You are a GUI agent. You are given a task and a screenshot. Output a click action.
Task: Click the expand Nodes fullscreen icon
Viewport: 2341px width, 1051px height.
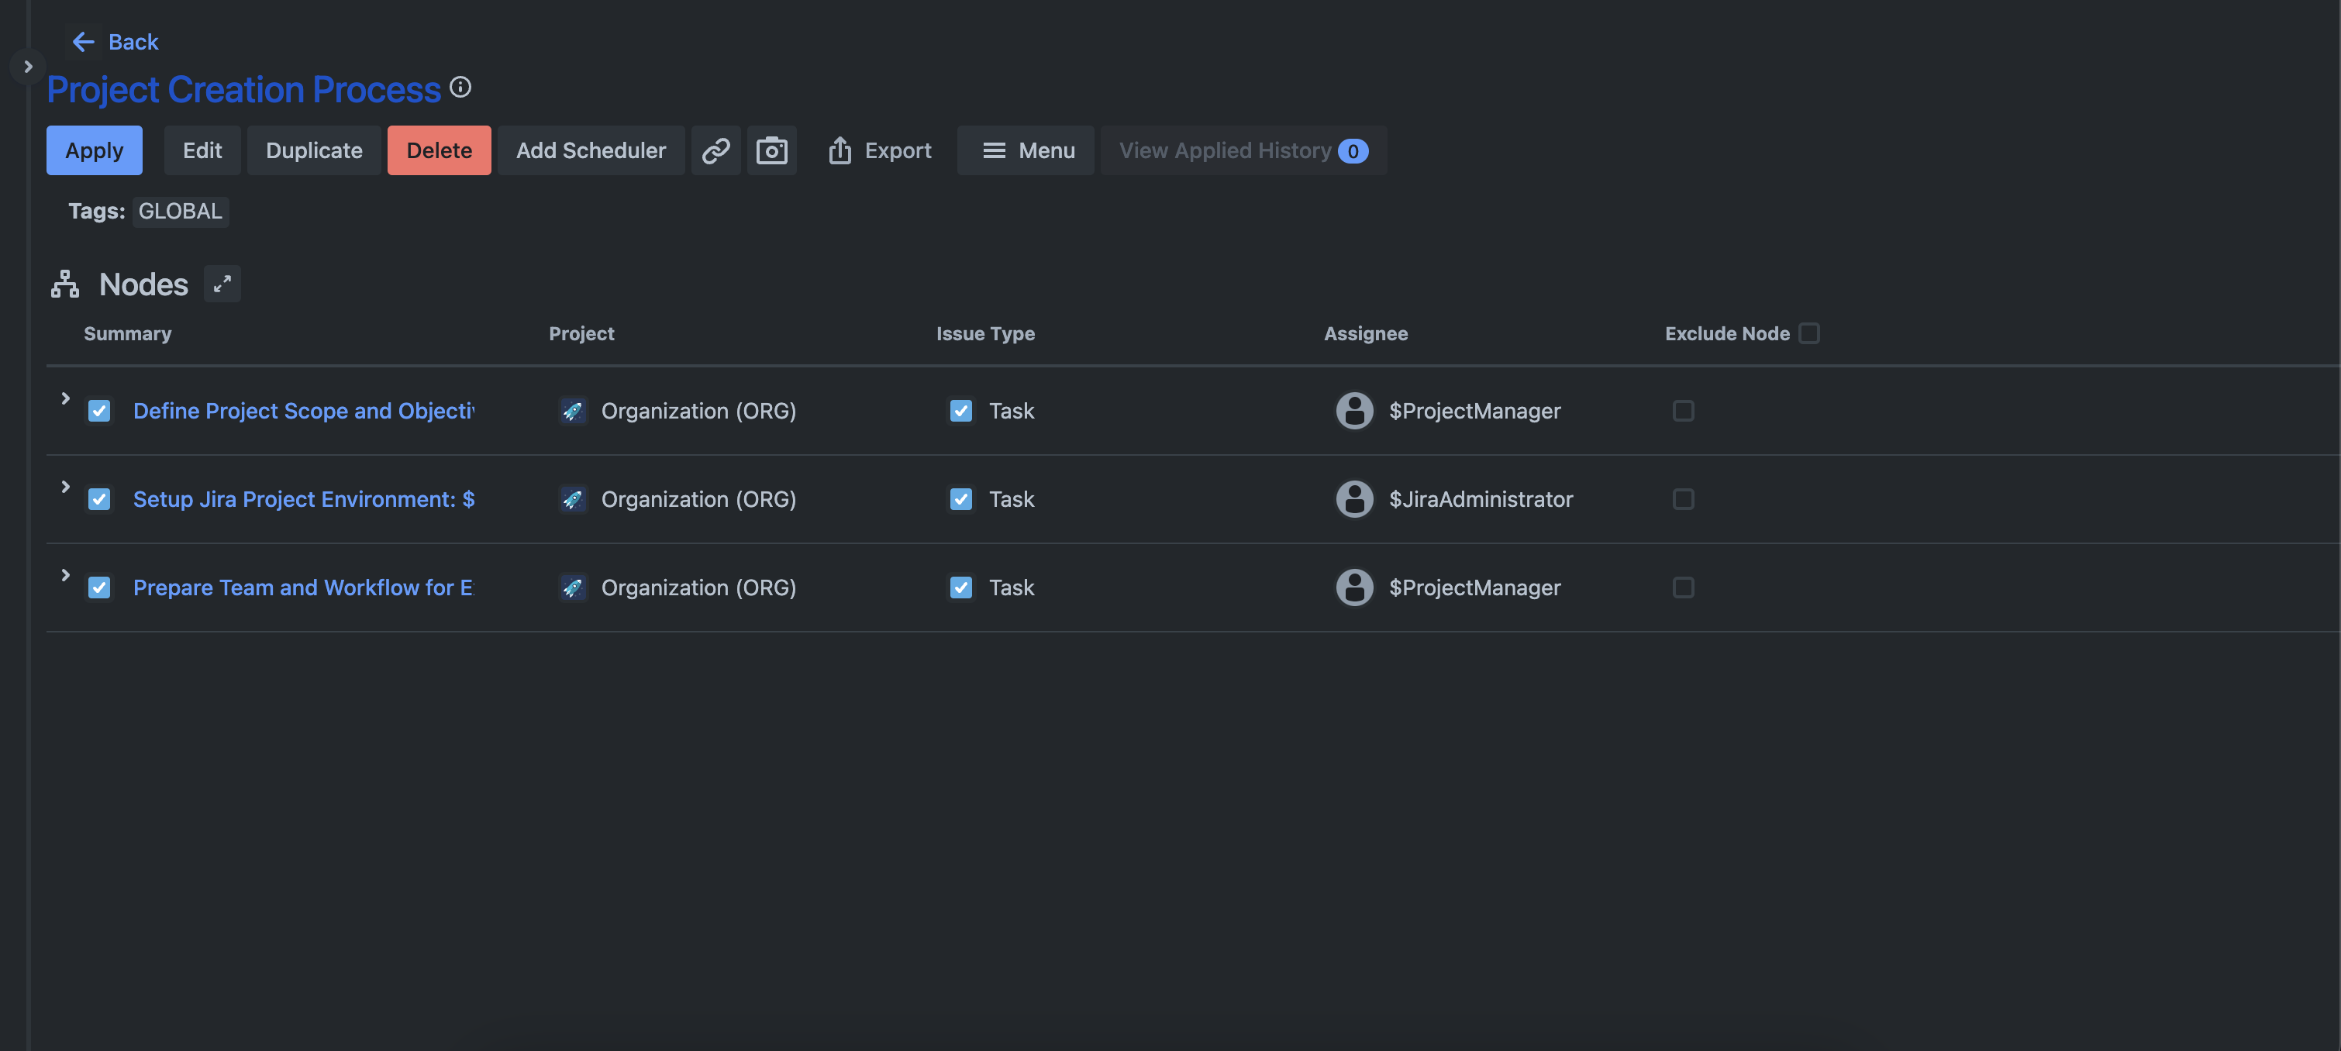222,284
